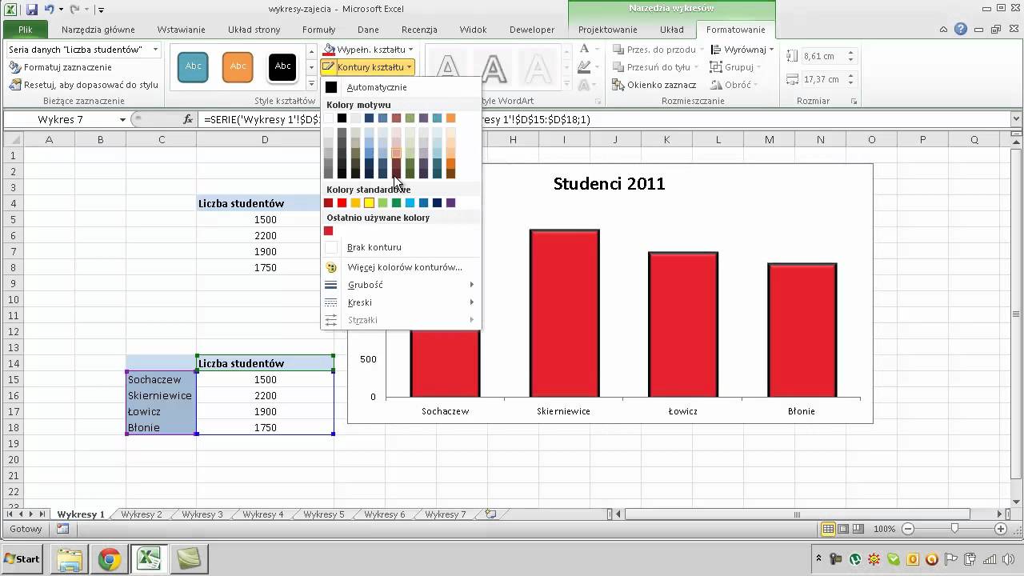
Task: Click Przes. do przodu button
Action: tap(656, 50)
